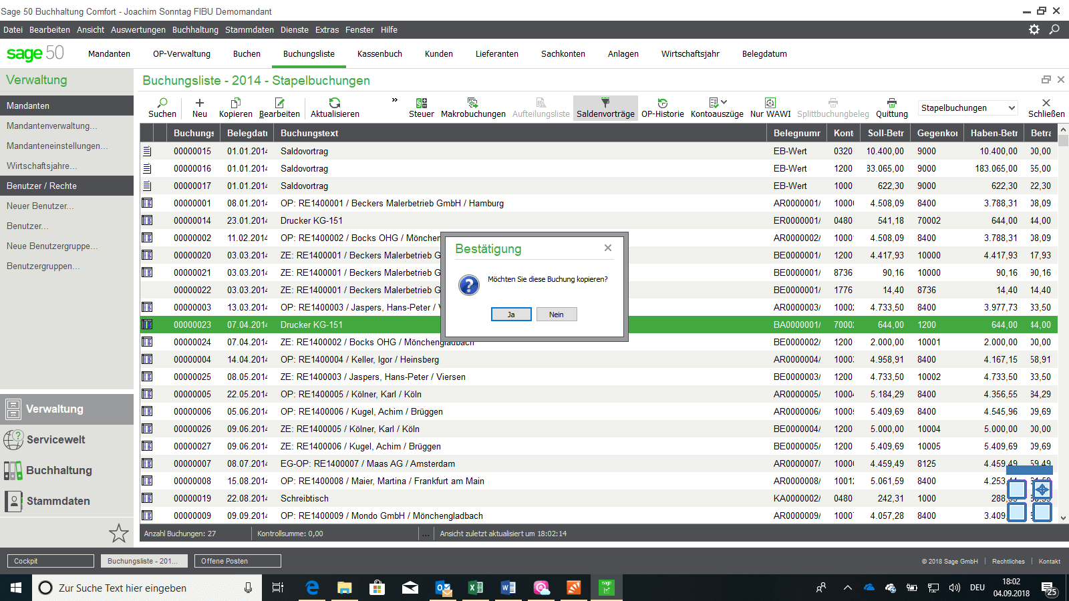Viewport: 1069px width, 601px height.
Task: Switch to the Kassenbuch tab
Action: [379, 54]
